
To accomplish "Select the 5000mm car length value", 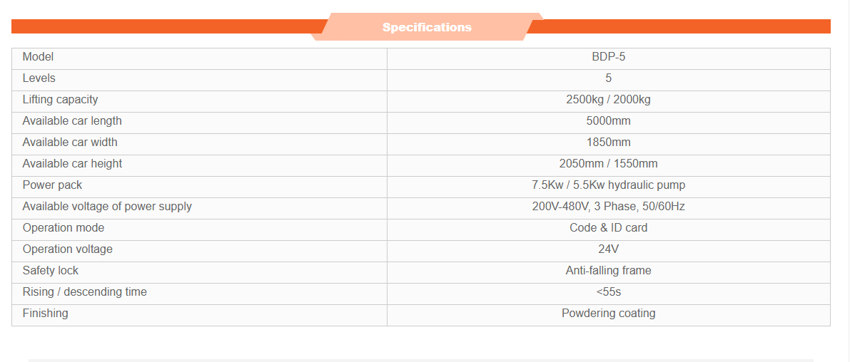I will 608,121.
